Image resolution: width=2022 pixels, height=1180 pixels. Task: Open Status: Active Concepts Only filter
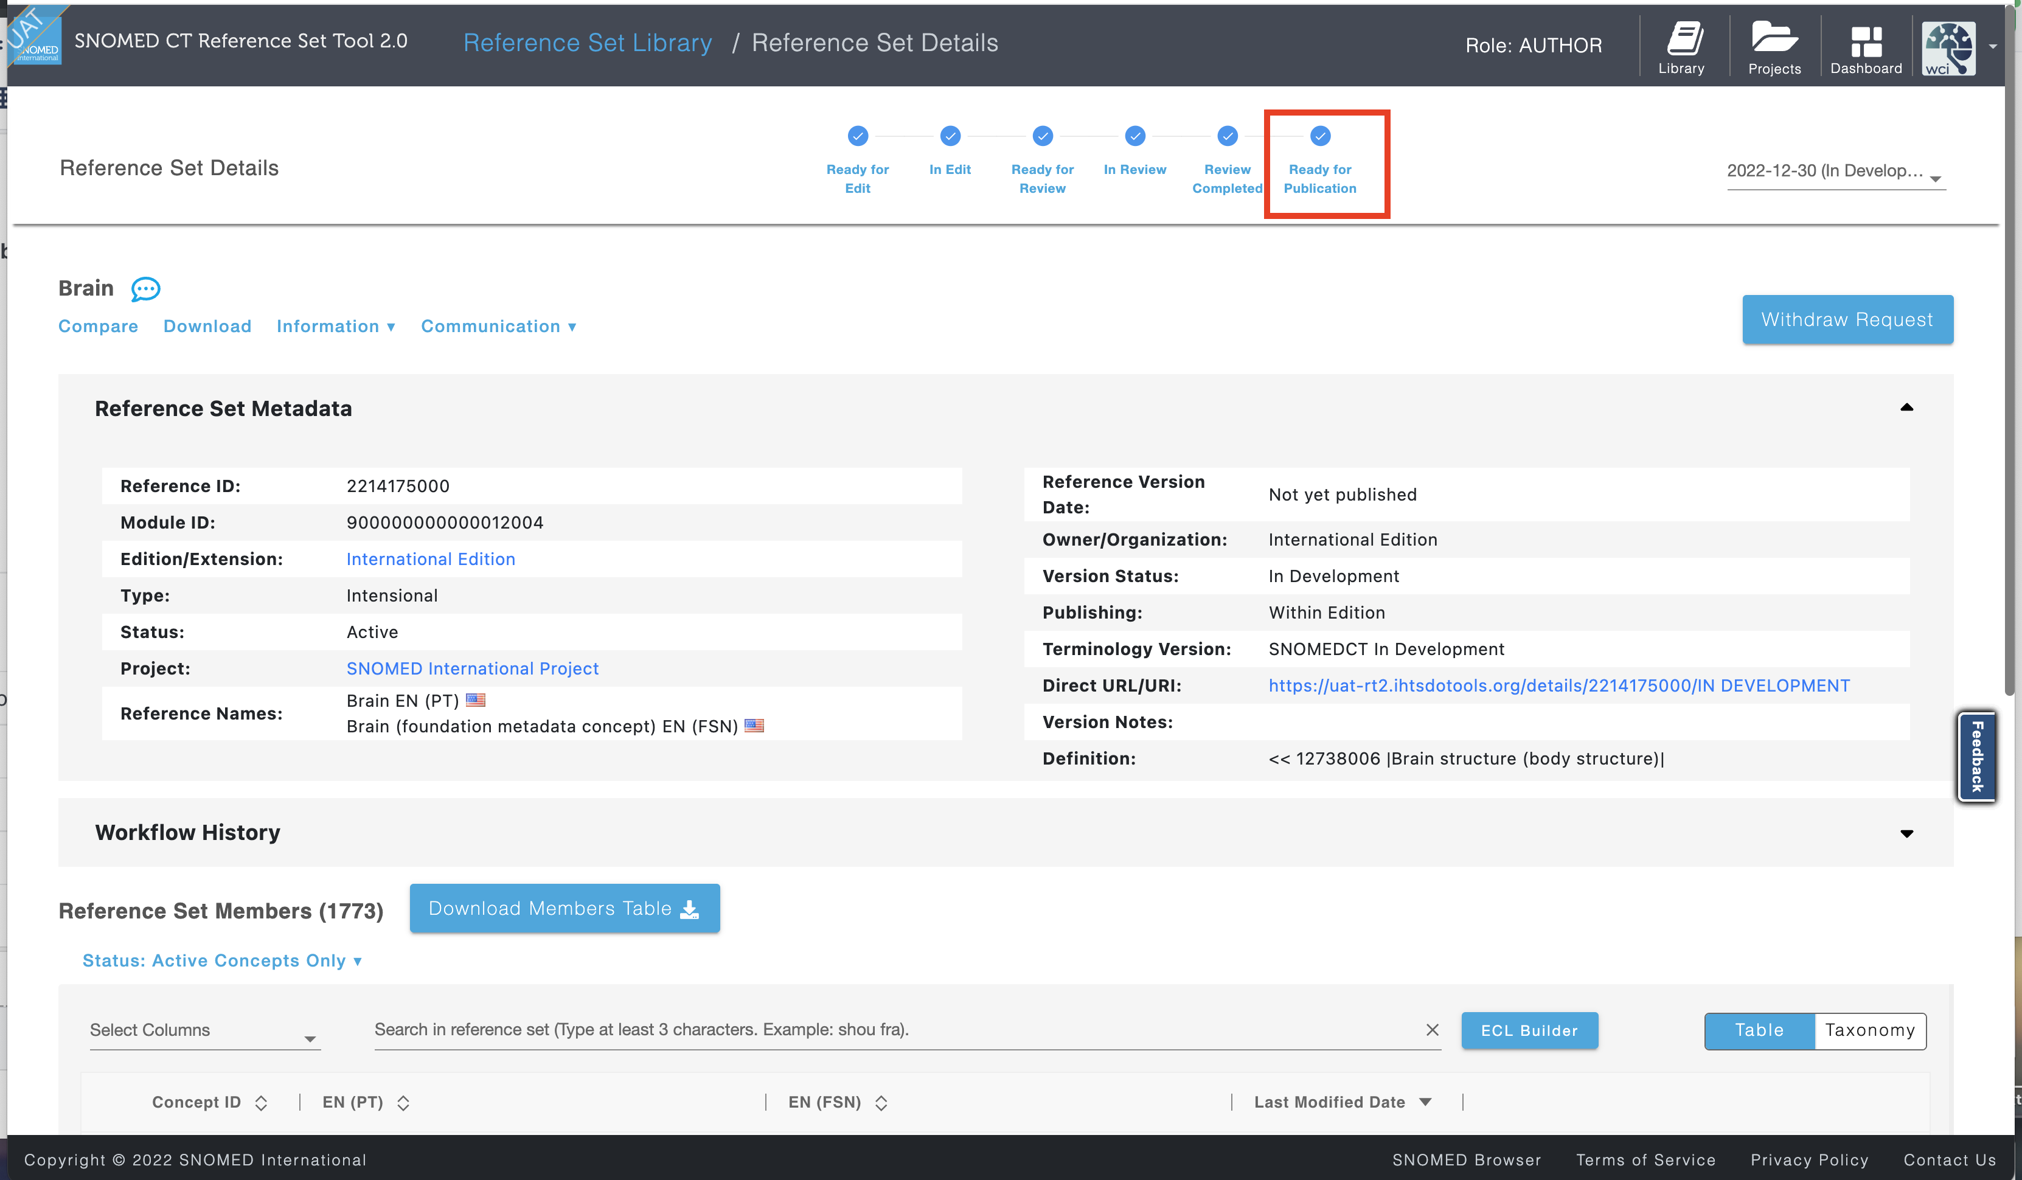[x=222, y=960]
